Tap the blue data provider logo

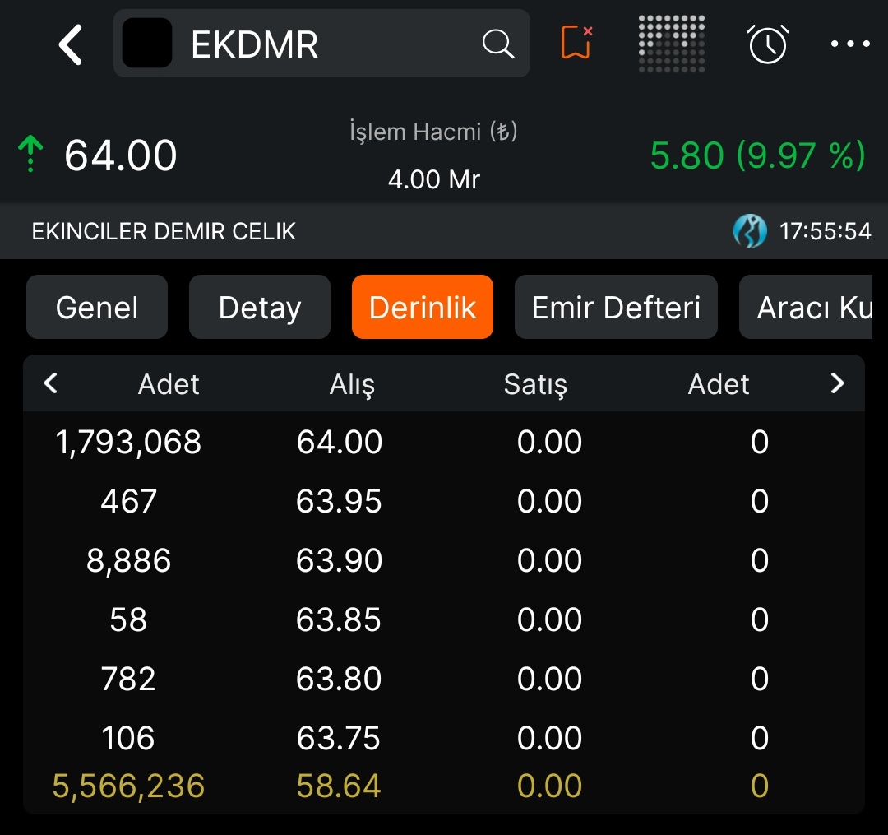(750, 230)
